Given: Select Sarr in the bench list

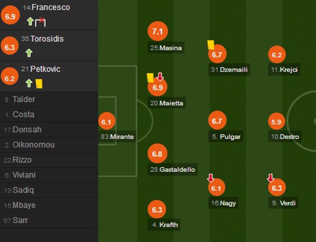Looking at the screenshot, I should pyautogui.click(x=20, y=220).
